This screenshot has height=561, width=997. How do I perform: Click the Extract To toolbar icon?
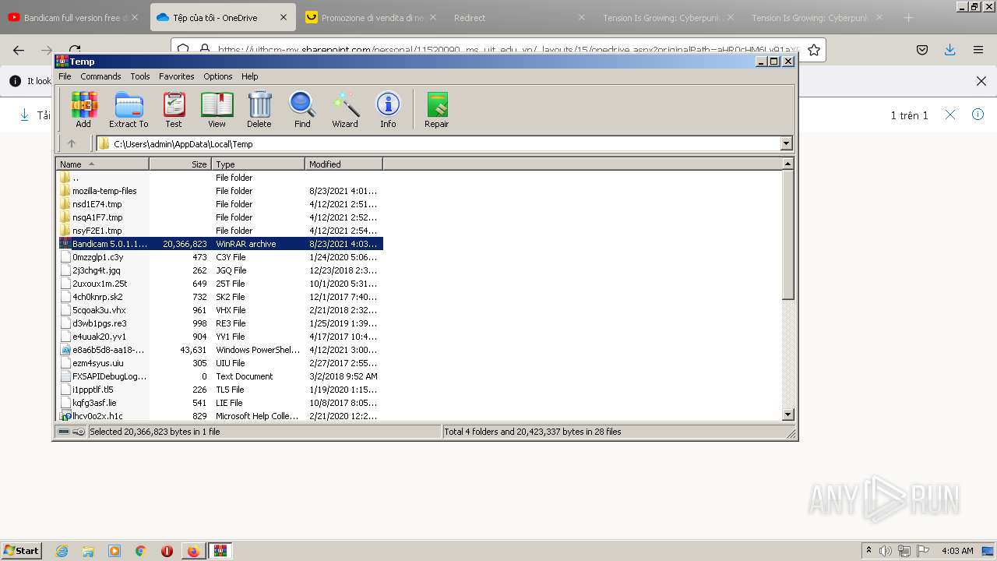coord(129,109)
